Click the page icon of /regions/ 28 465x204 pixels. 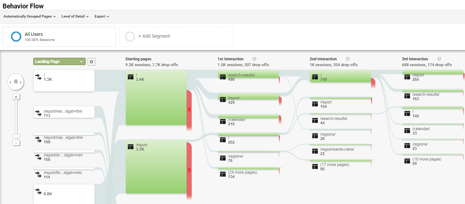click(x=315, y=136)
